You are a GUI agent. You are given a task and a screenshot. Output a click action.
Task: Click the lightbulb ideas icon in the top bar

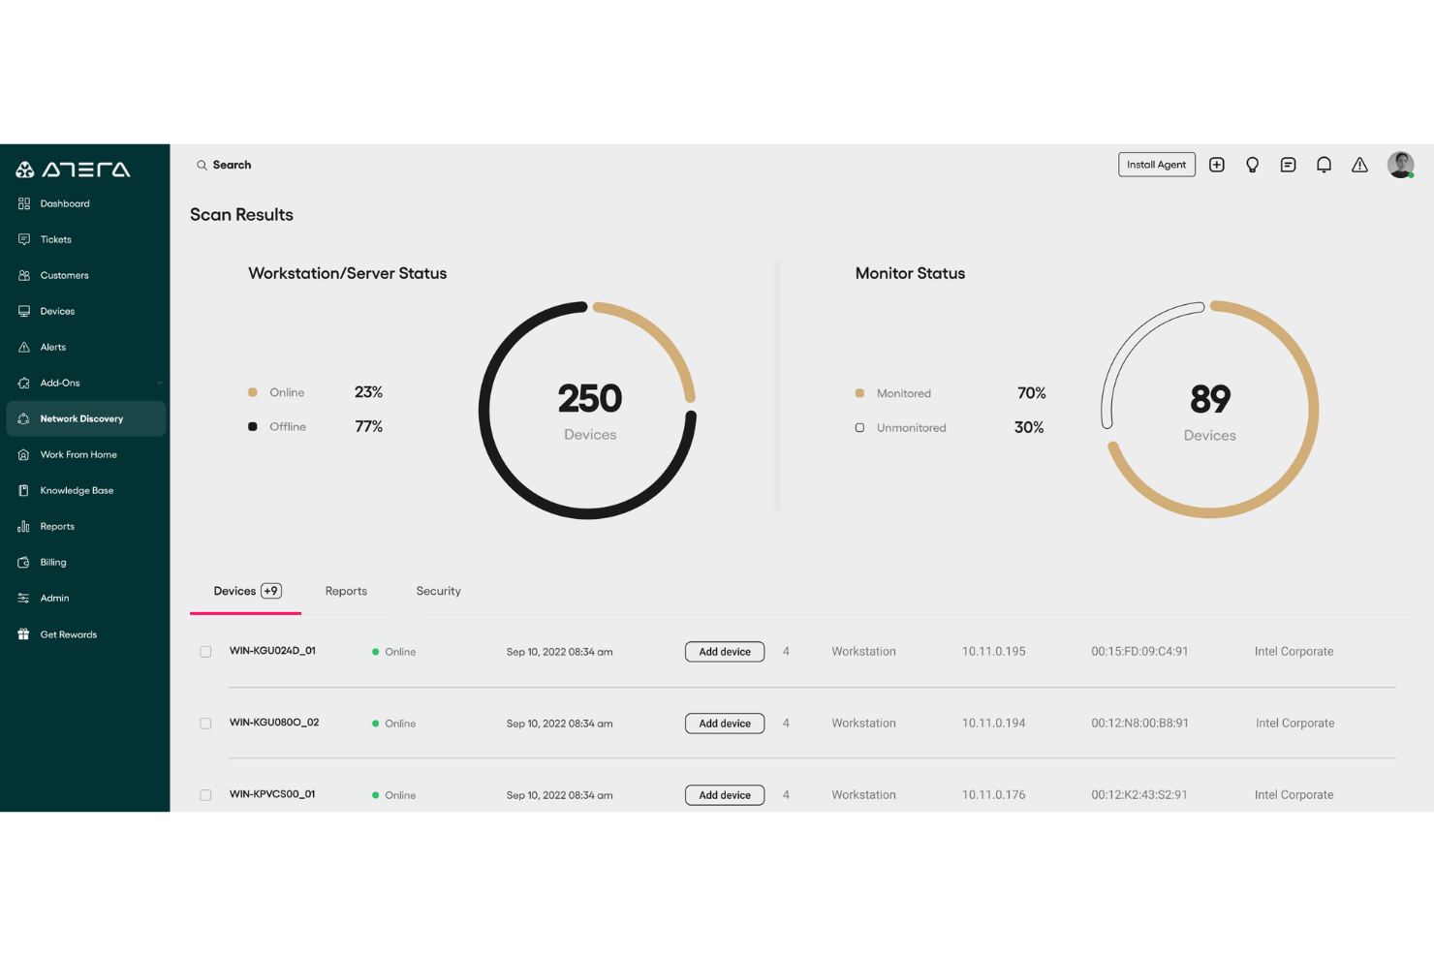point(1252,165)
